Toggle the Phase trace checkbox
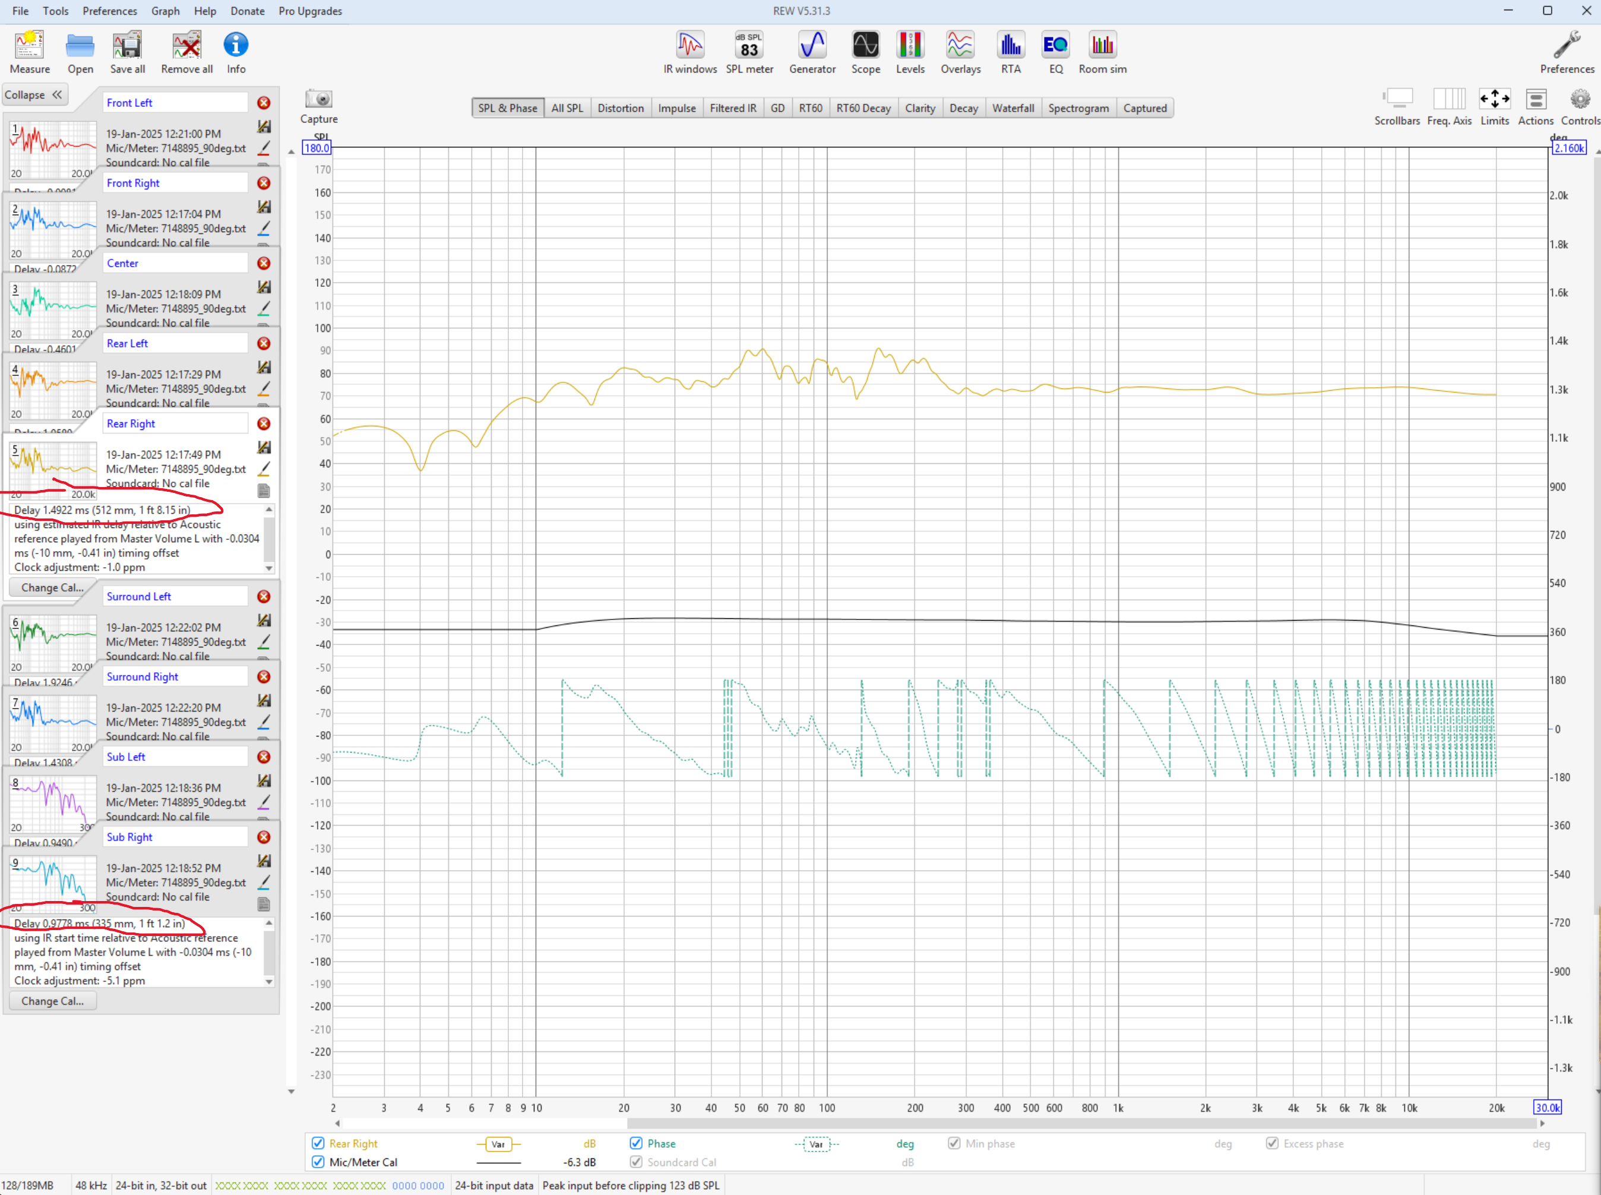 [635, 1143]
